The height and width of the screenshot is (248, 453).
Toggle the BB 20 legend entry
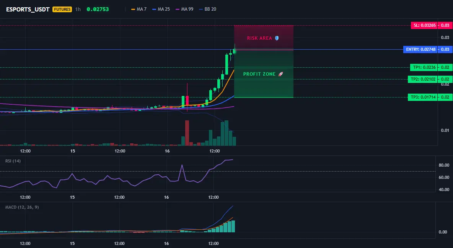[x=208, y=9]
